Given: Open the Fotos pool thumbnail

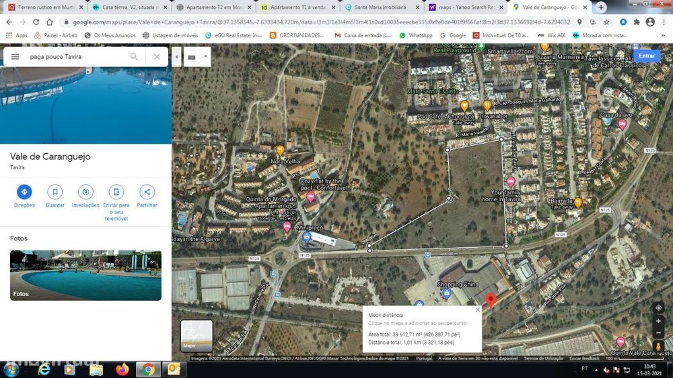Looking at the screenshot, I should coord(86,275).
